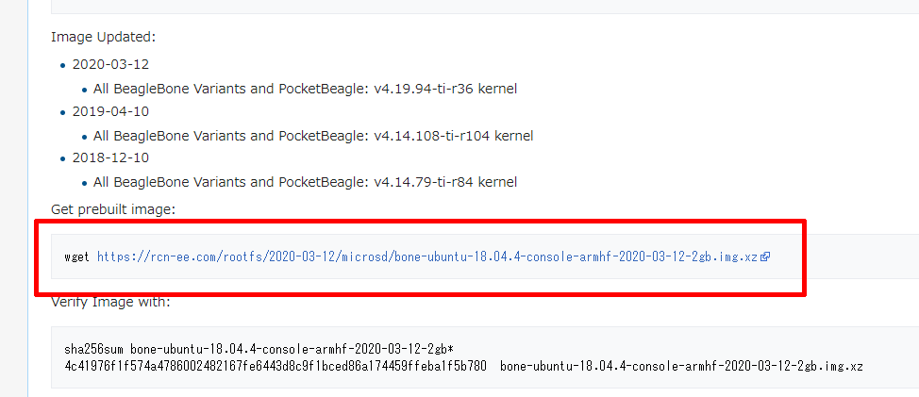The image size is (919, 397).
Task: Click the bullet dot beside 2020-03-12
Action: tap(63, 66)
